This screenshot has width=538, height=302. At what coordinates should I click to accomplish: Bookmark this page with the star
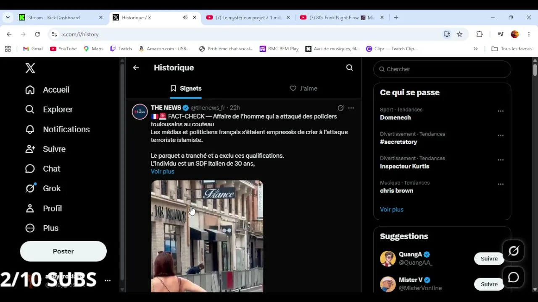[459, 34]
